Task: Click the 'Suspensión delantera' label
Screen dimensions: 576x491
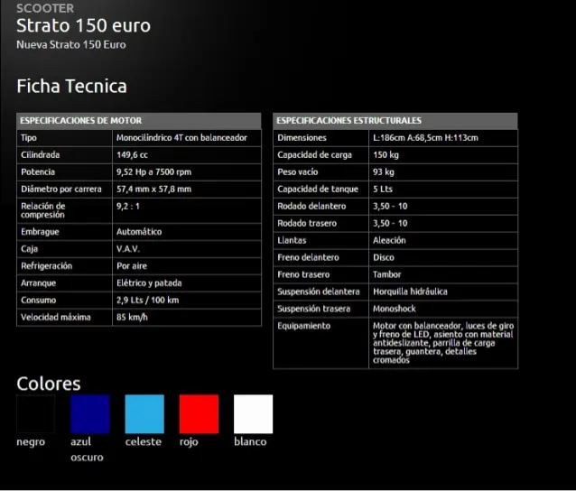Action: pyautogui.click(x=319, y=292)
